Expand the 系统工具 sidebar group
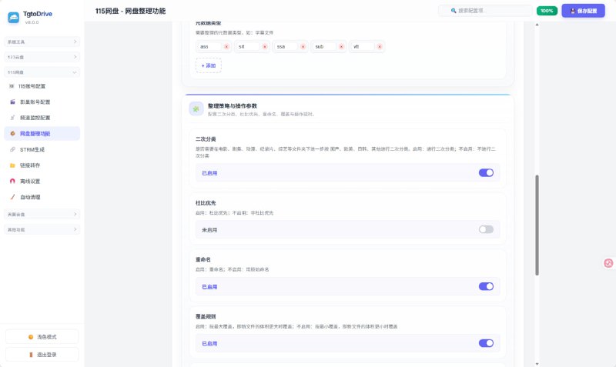 click(x=42, y=42)
